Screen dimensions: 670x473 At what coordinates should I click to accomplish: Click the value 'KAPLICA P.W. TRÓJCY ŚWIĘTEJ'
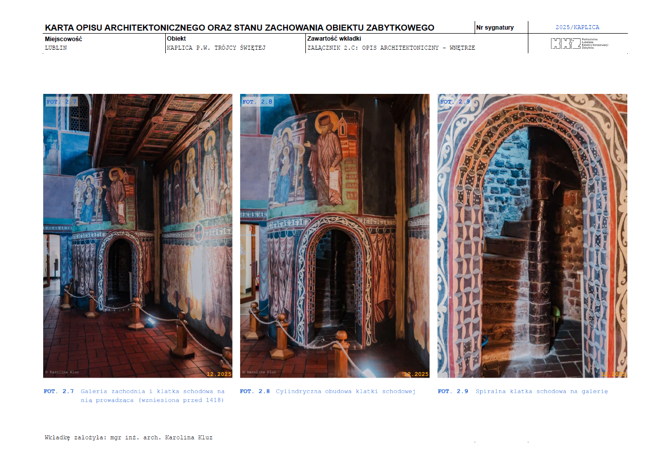pos(216,48)
